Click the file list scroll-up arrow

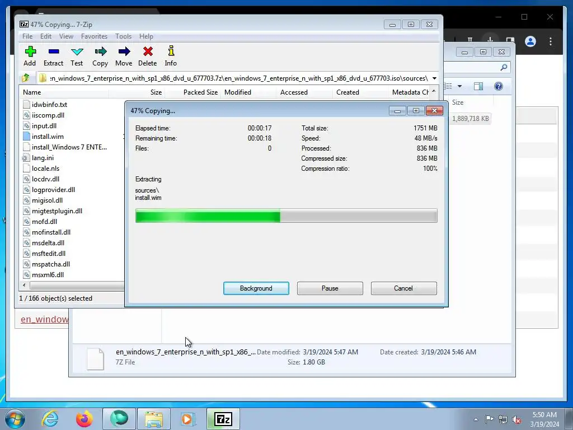click(x=434, y=91)
